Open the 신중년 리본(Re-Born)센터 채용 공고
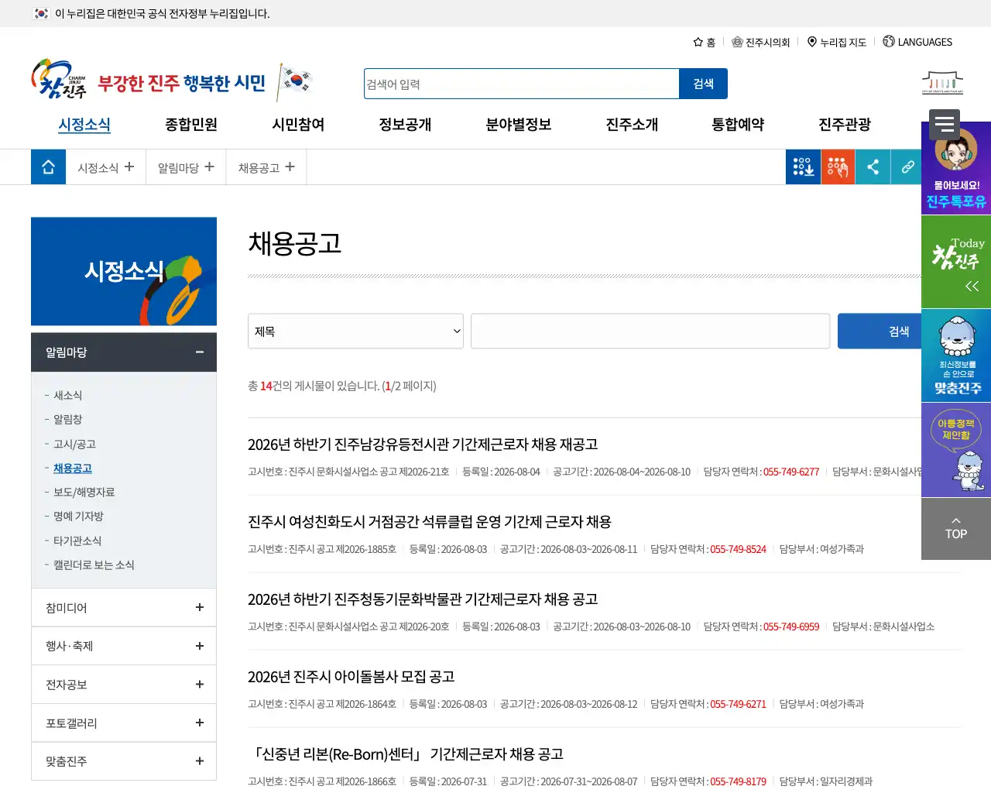991x793 pixels. click(406, 754)
